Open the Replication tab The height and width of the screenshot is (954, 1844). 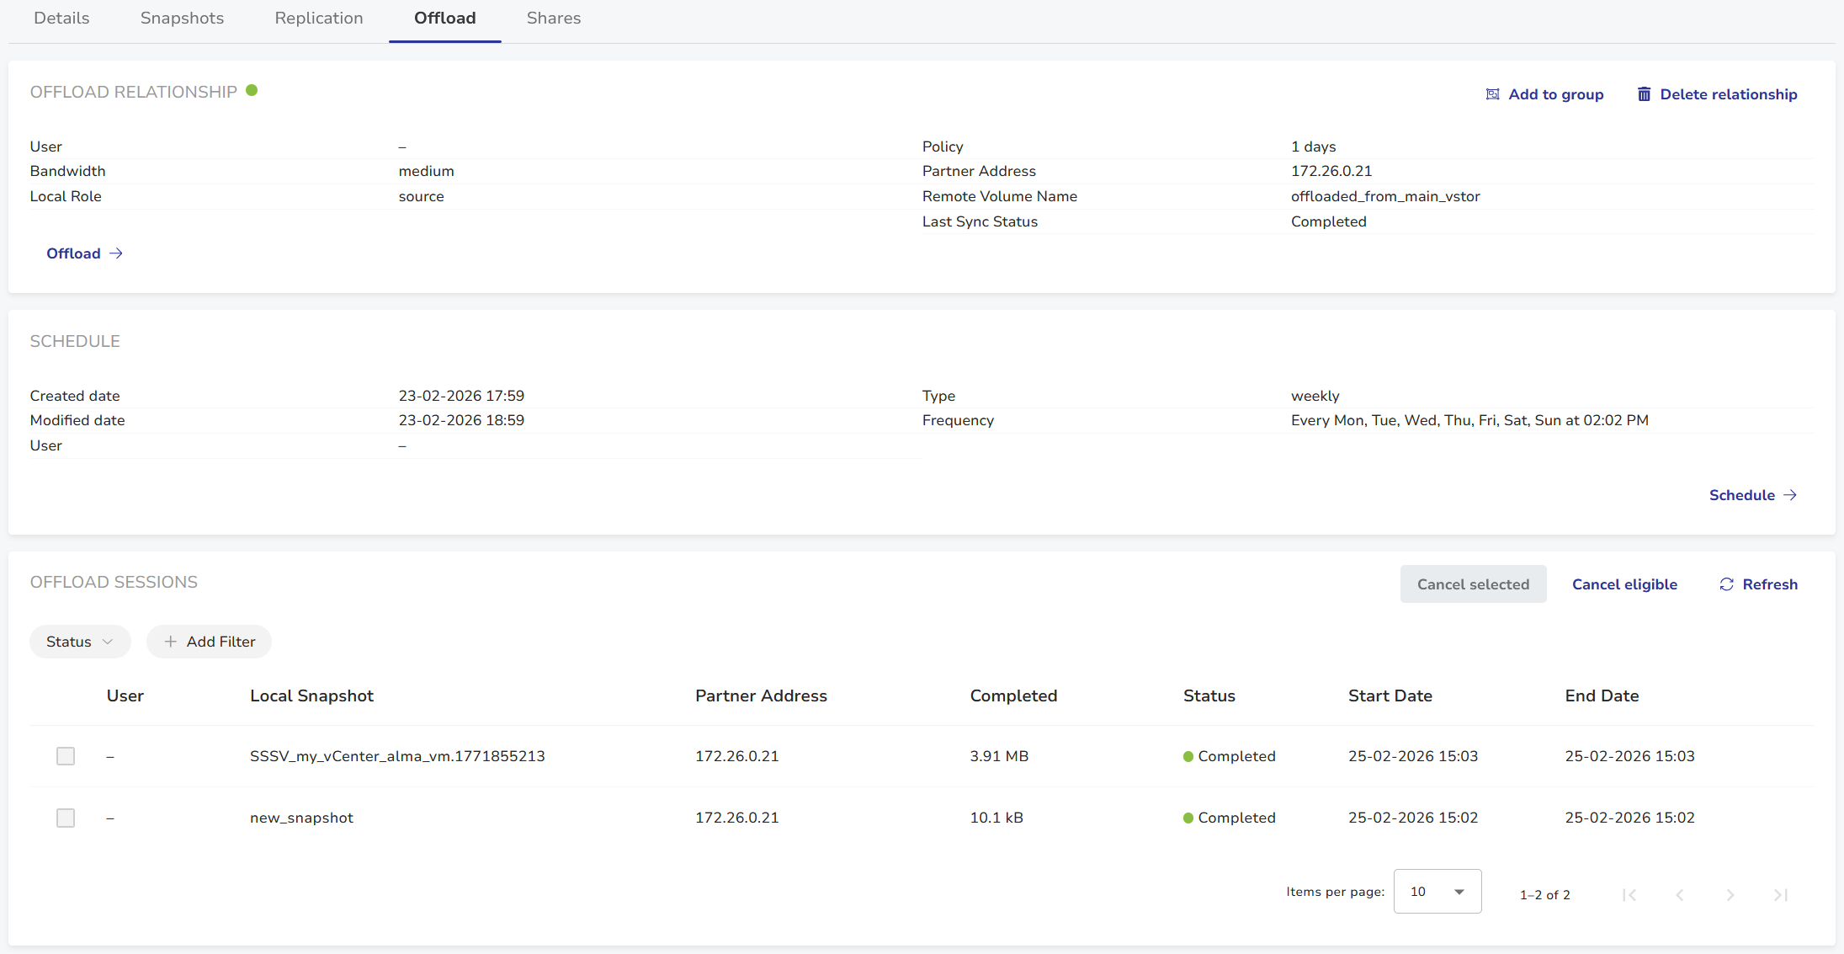pyautogui.click(x=319, y=19)
